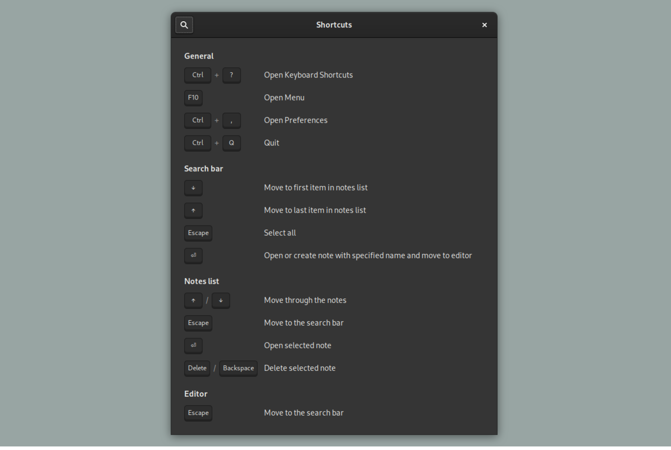Click the "Quit" label

click(x=272, y=143)
